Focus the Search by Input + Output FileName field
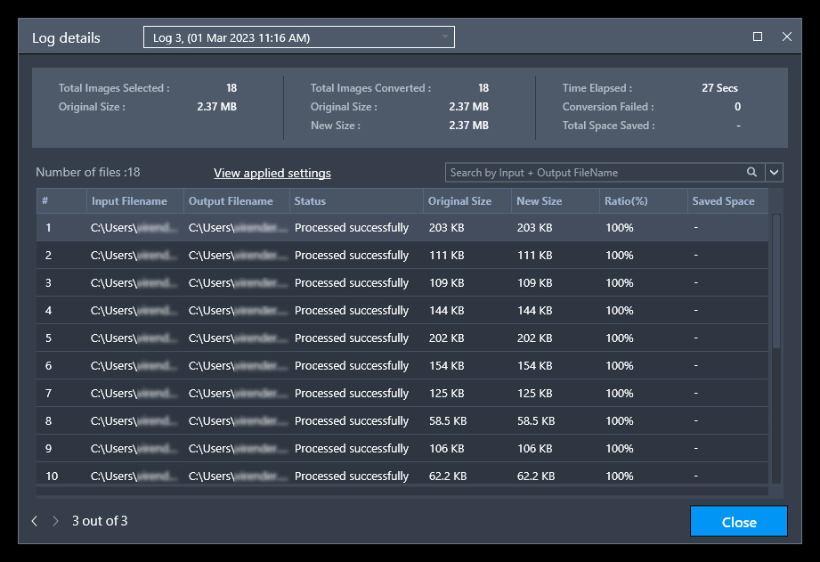Screen dimensions: 820x562 pyautogui.click(x=597, y=172)
